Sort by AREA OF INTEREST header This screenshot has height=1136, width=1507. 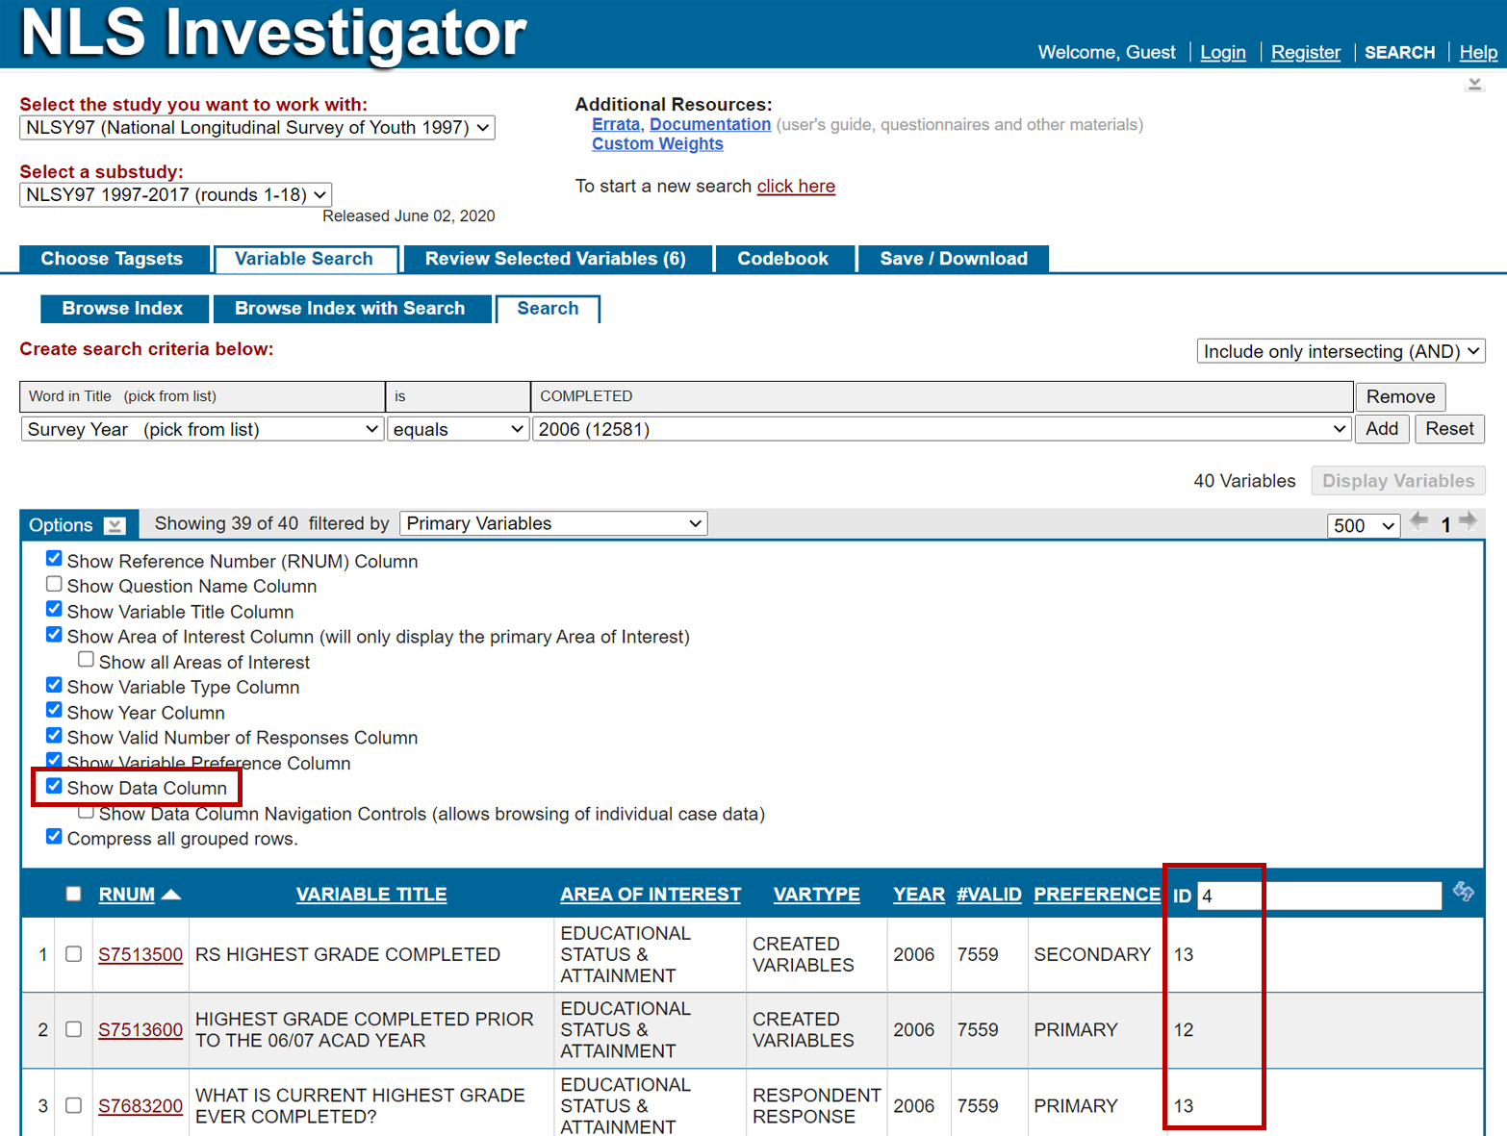(x=651, y=895)
